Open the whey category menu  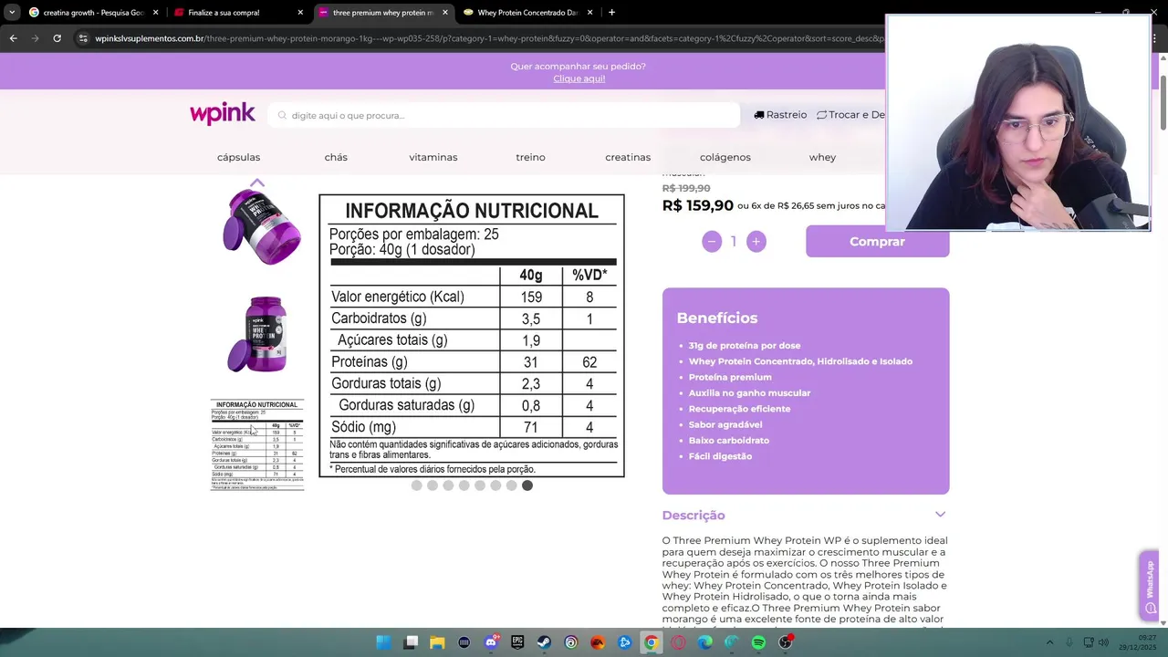pos(822,157)
